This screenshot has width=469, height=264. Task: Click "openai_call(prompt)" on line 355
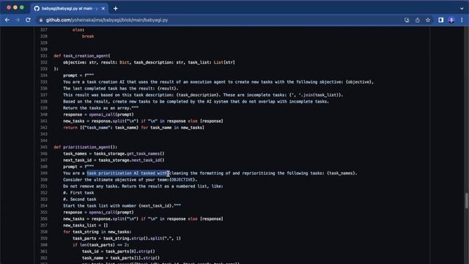[x=111, y=213]
